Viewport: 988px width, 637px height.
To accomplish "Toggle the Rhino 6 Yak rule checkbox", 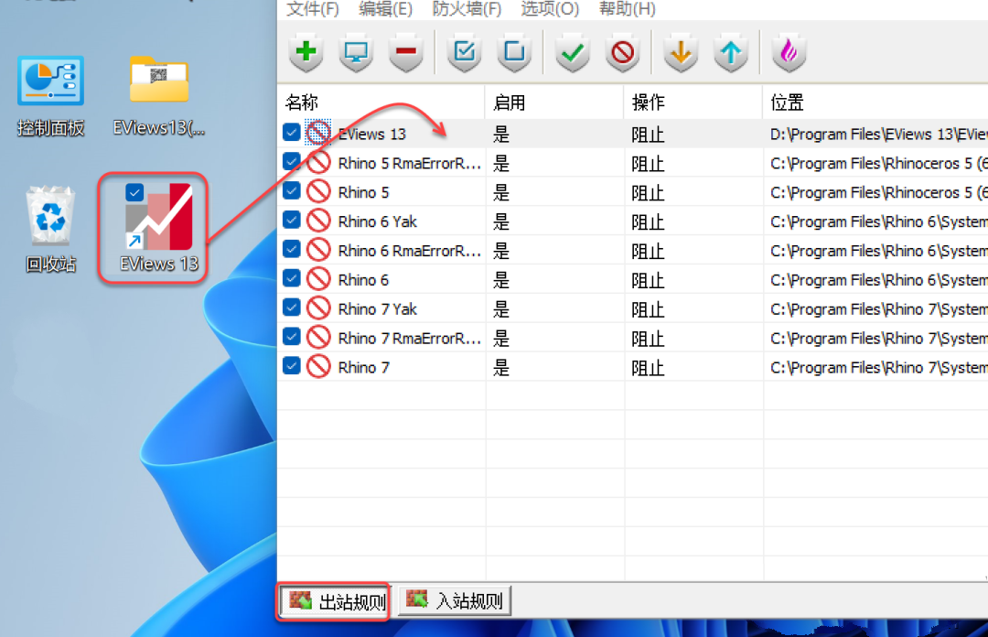I will [x=292, y=220].
